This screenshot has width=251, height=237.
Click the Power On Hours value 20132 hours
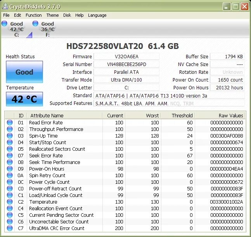tap(227, 87)
